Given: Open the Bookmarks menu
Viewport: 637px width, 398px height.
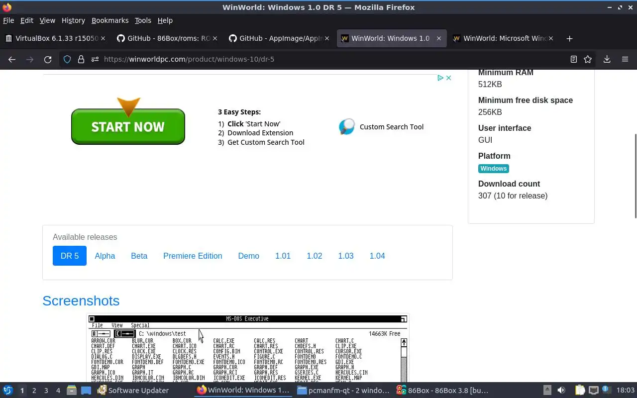Looking at the screenshot, I should (110, 20).
